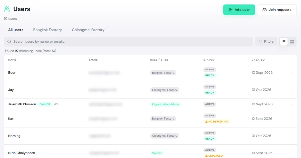Click the Users page icon beside the title
301x158 pixels.
(x=7, y=9)
